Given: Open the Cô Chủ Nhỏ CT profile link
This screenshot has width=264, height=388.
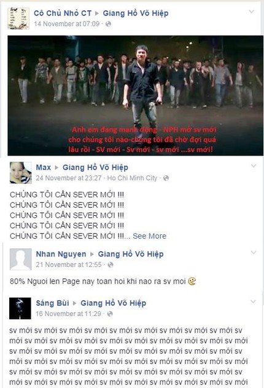Looking at the screenshot, I should [x=63, y=13].
